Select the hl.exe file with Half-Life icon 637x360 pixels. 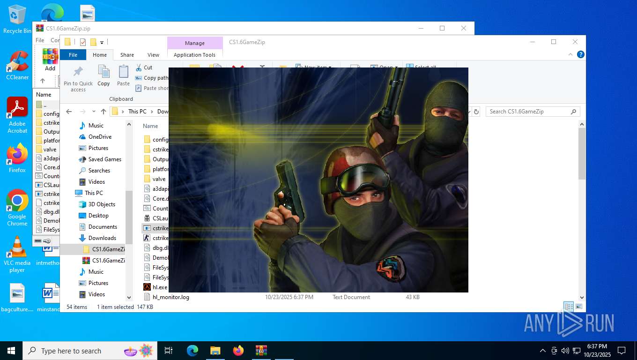click(x=156, y=287)
